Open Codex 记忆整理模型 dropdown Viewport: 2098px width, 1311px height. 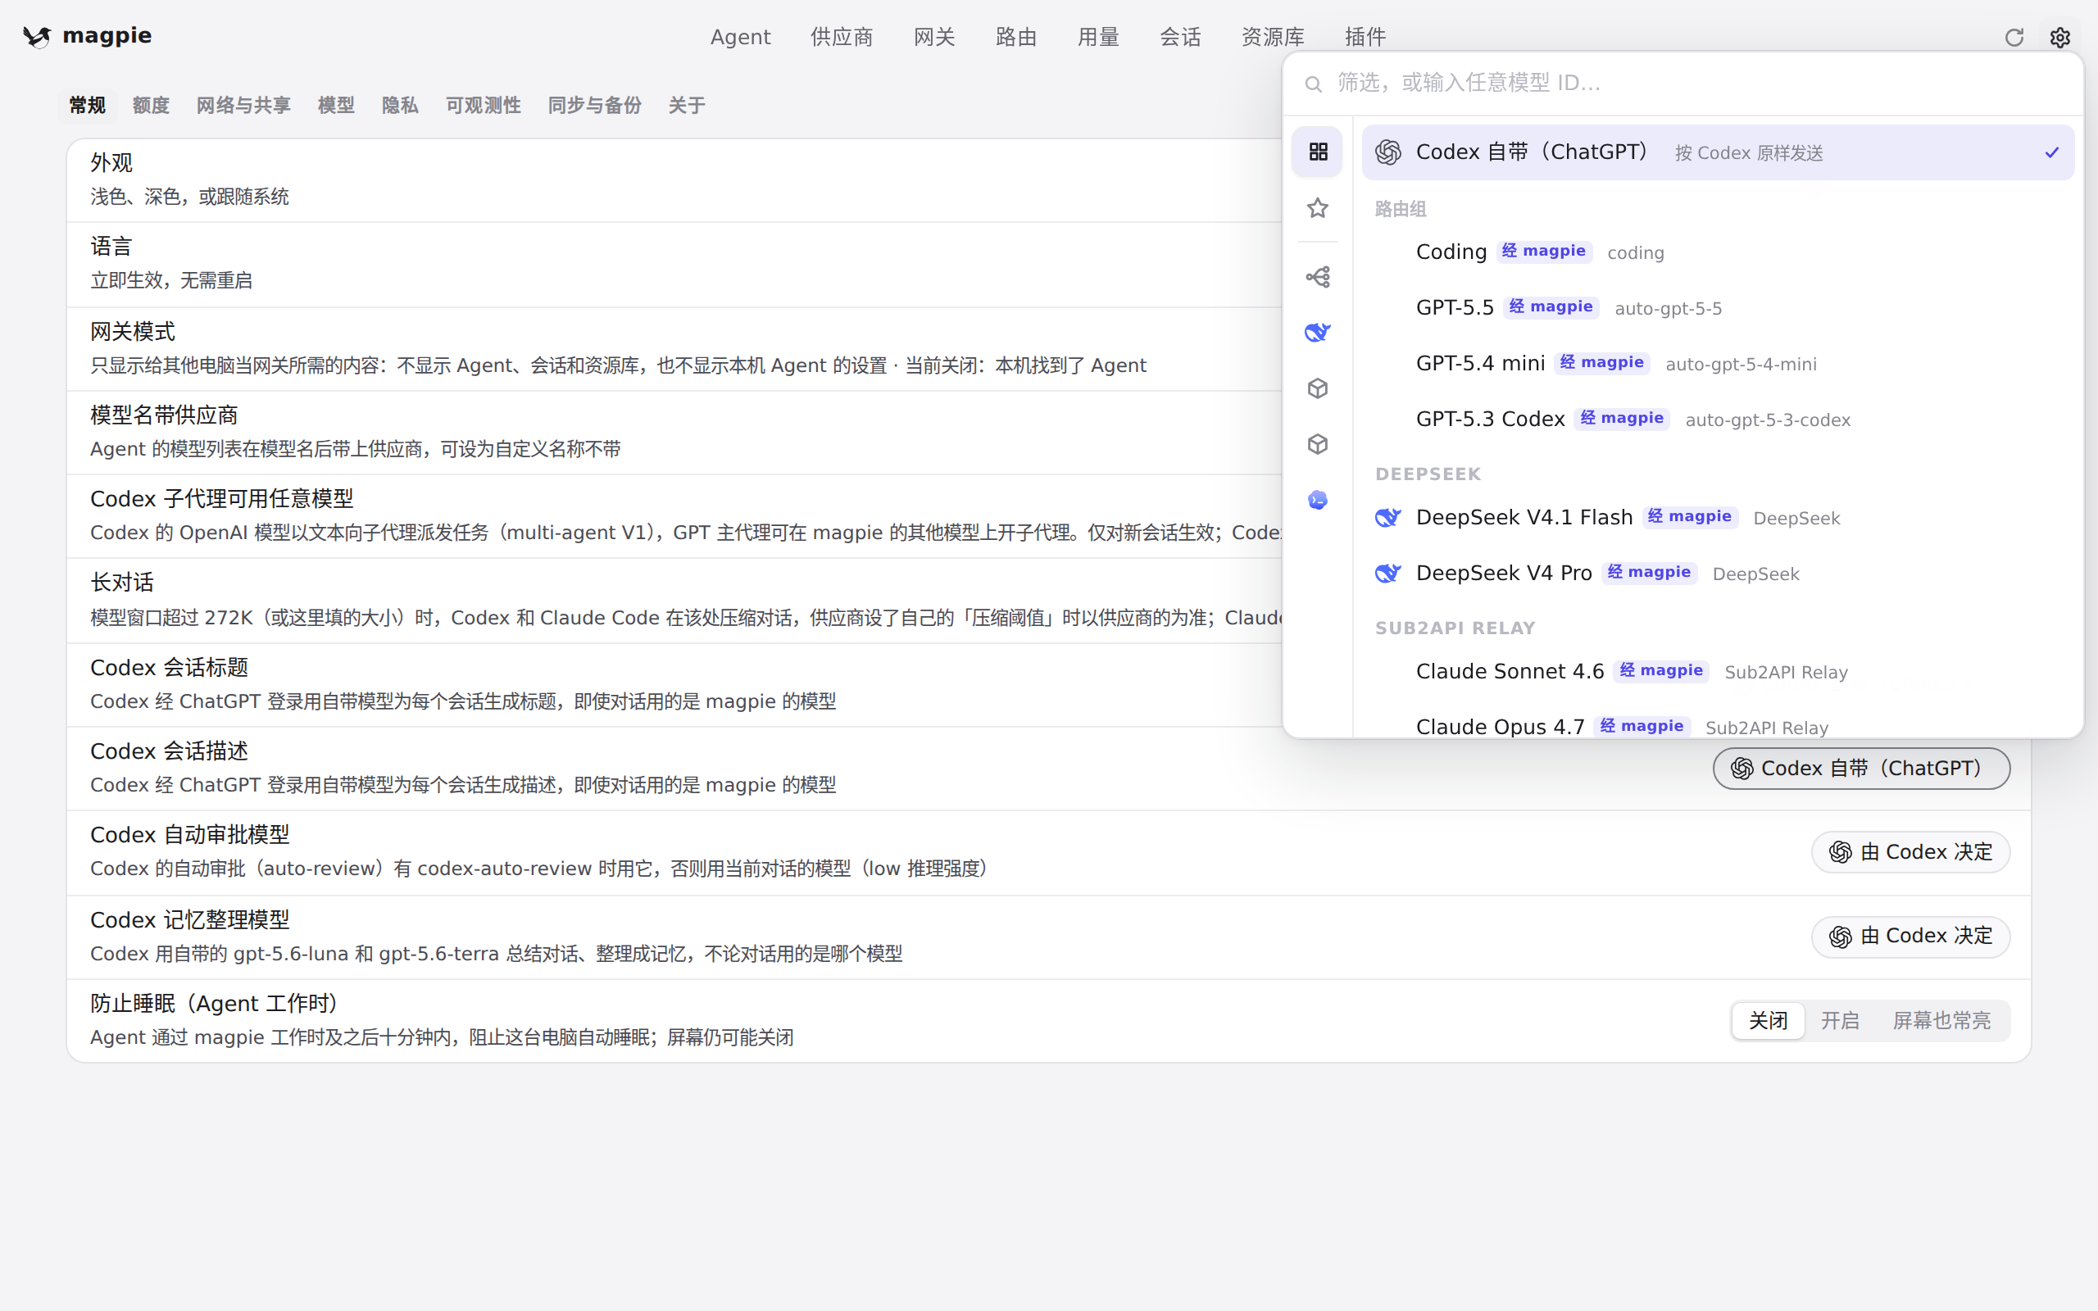pyautogui.click(x=1911, y=937)
